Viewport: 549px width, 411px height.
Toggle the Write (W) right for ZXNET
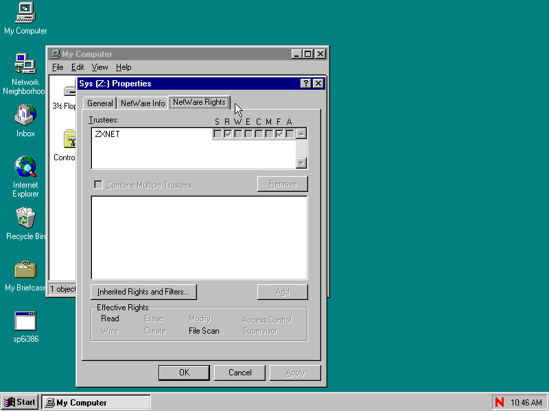click(238, 134)
